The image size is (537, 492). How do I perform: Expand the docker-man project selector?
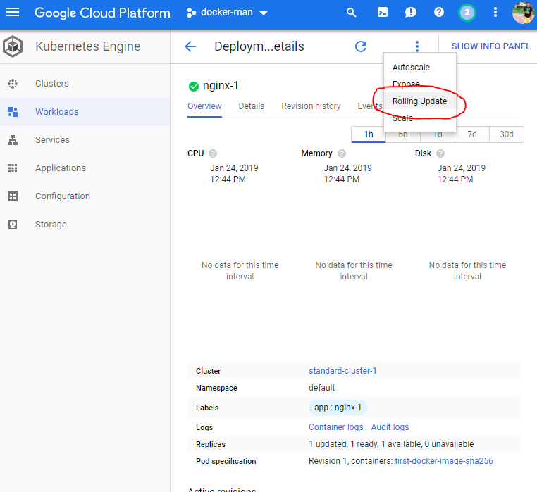pos(227,13)
